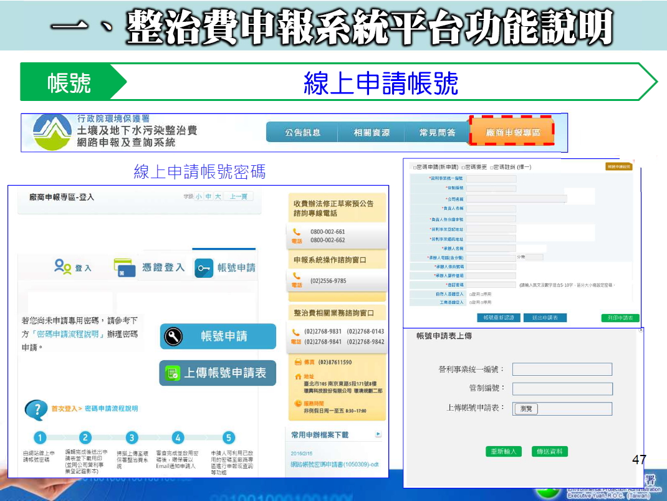Image resolution: width=667 pixels, height=501 pixels.
Task: Check the 密碼變更 checkbox
Action: pyautogui.click(x=463, y=168)
